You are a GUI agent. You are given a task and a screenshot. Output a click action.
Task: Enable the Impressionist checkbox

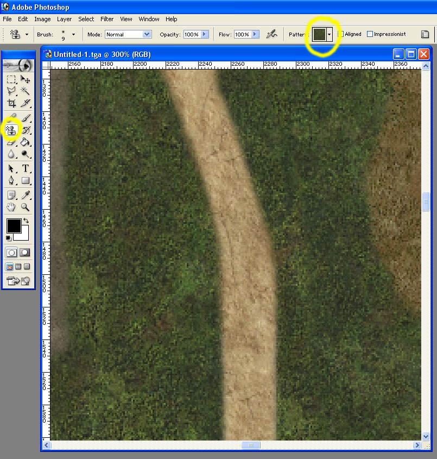370,34
